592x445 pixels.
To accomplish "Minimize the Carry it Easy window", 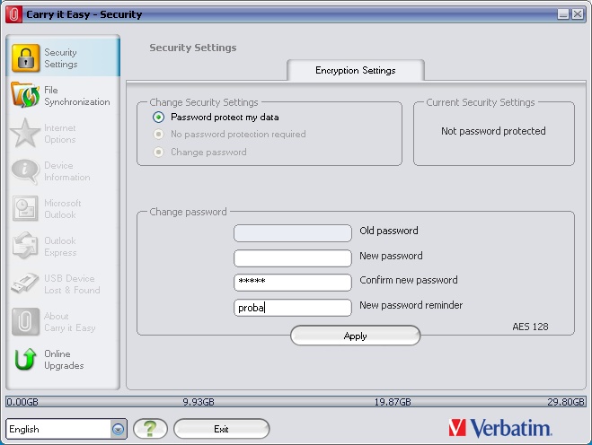I will click(563, 14).
